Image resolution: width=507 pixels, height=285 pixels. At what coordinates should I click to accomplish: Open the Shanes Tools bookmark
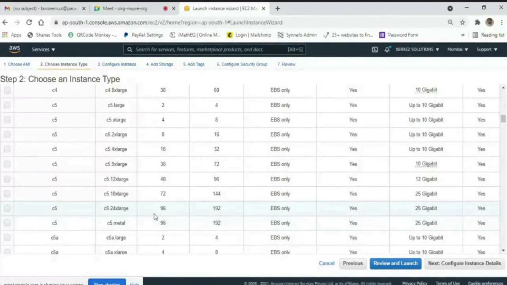44,35
